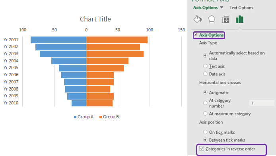Viewport: 276px width, 156px height.
Task: Choose Automatic for horizontal axis crosses
Action: pyautogui.click(x=205, y=92)
